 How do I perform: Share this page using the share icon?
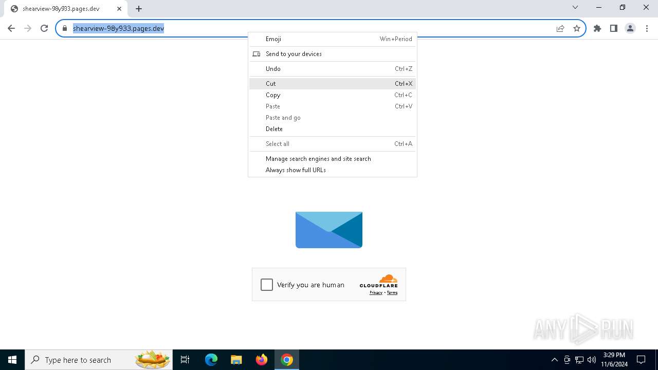tap(560, 28)
